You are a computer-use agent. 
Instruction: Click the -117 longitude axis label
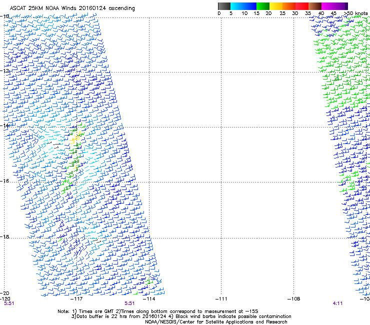point(76,299)
